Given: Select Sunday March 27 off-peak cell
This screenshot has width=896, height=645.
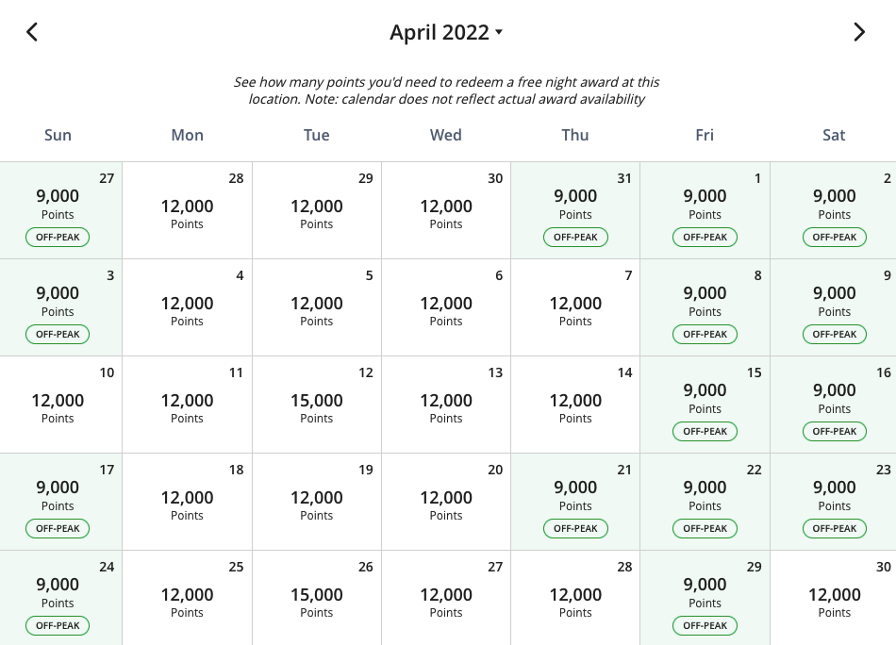Looking at the screenshot, I should click(x=60, y=210).
